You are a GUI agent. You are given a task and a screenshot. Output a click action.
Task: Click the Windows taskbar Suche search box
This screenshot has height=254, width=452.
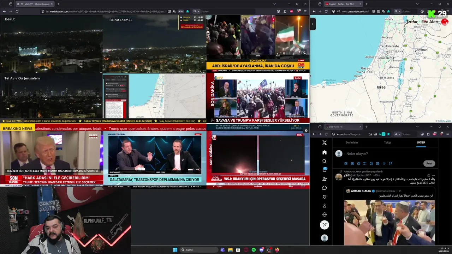(x=199, y=250)
